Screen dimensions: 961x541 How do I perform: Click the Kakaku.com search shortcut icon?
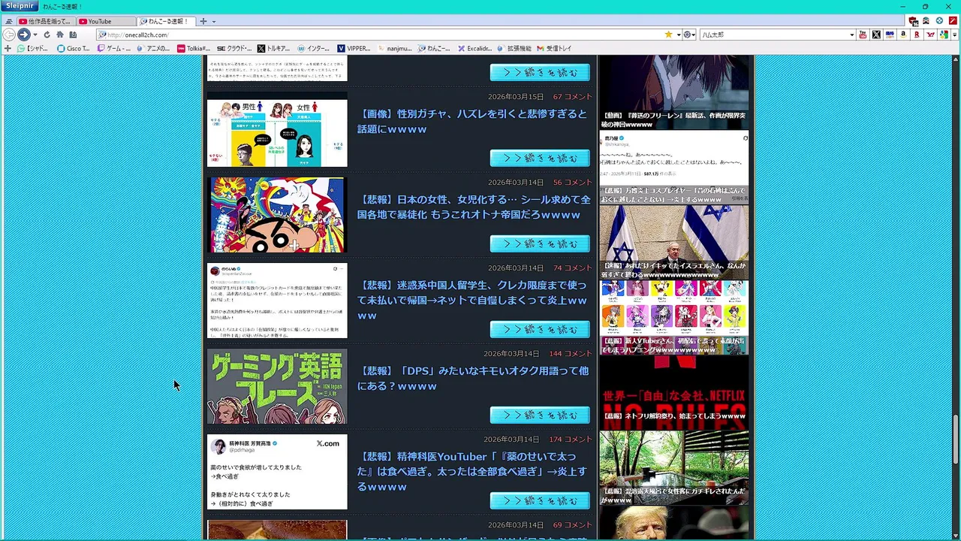890,35
